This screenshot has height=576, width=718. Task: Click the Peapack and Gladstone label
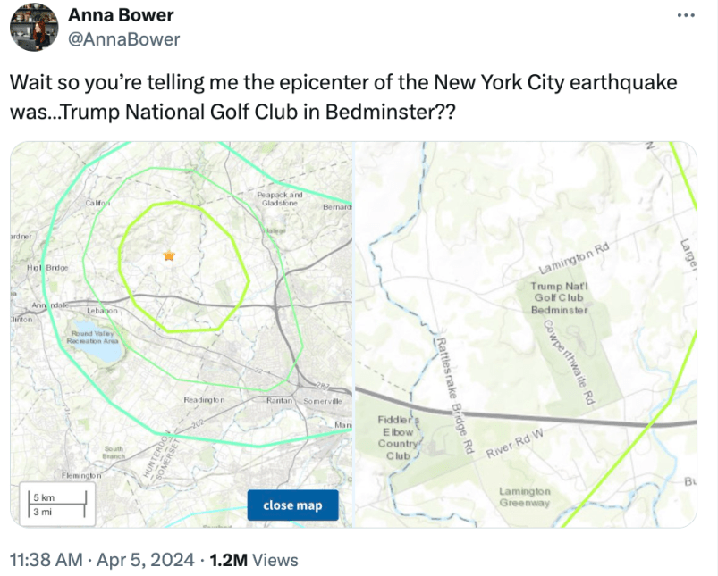[x=279, y=198]
